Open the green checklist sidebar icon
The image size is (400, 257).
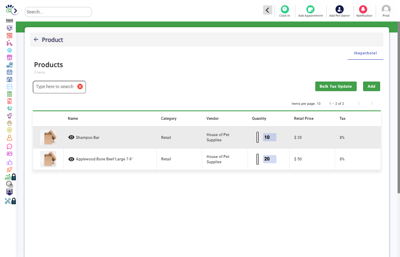[x=9, y=94]
